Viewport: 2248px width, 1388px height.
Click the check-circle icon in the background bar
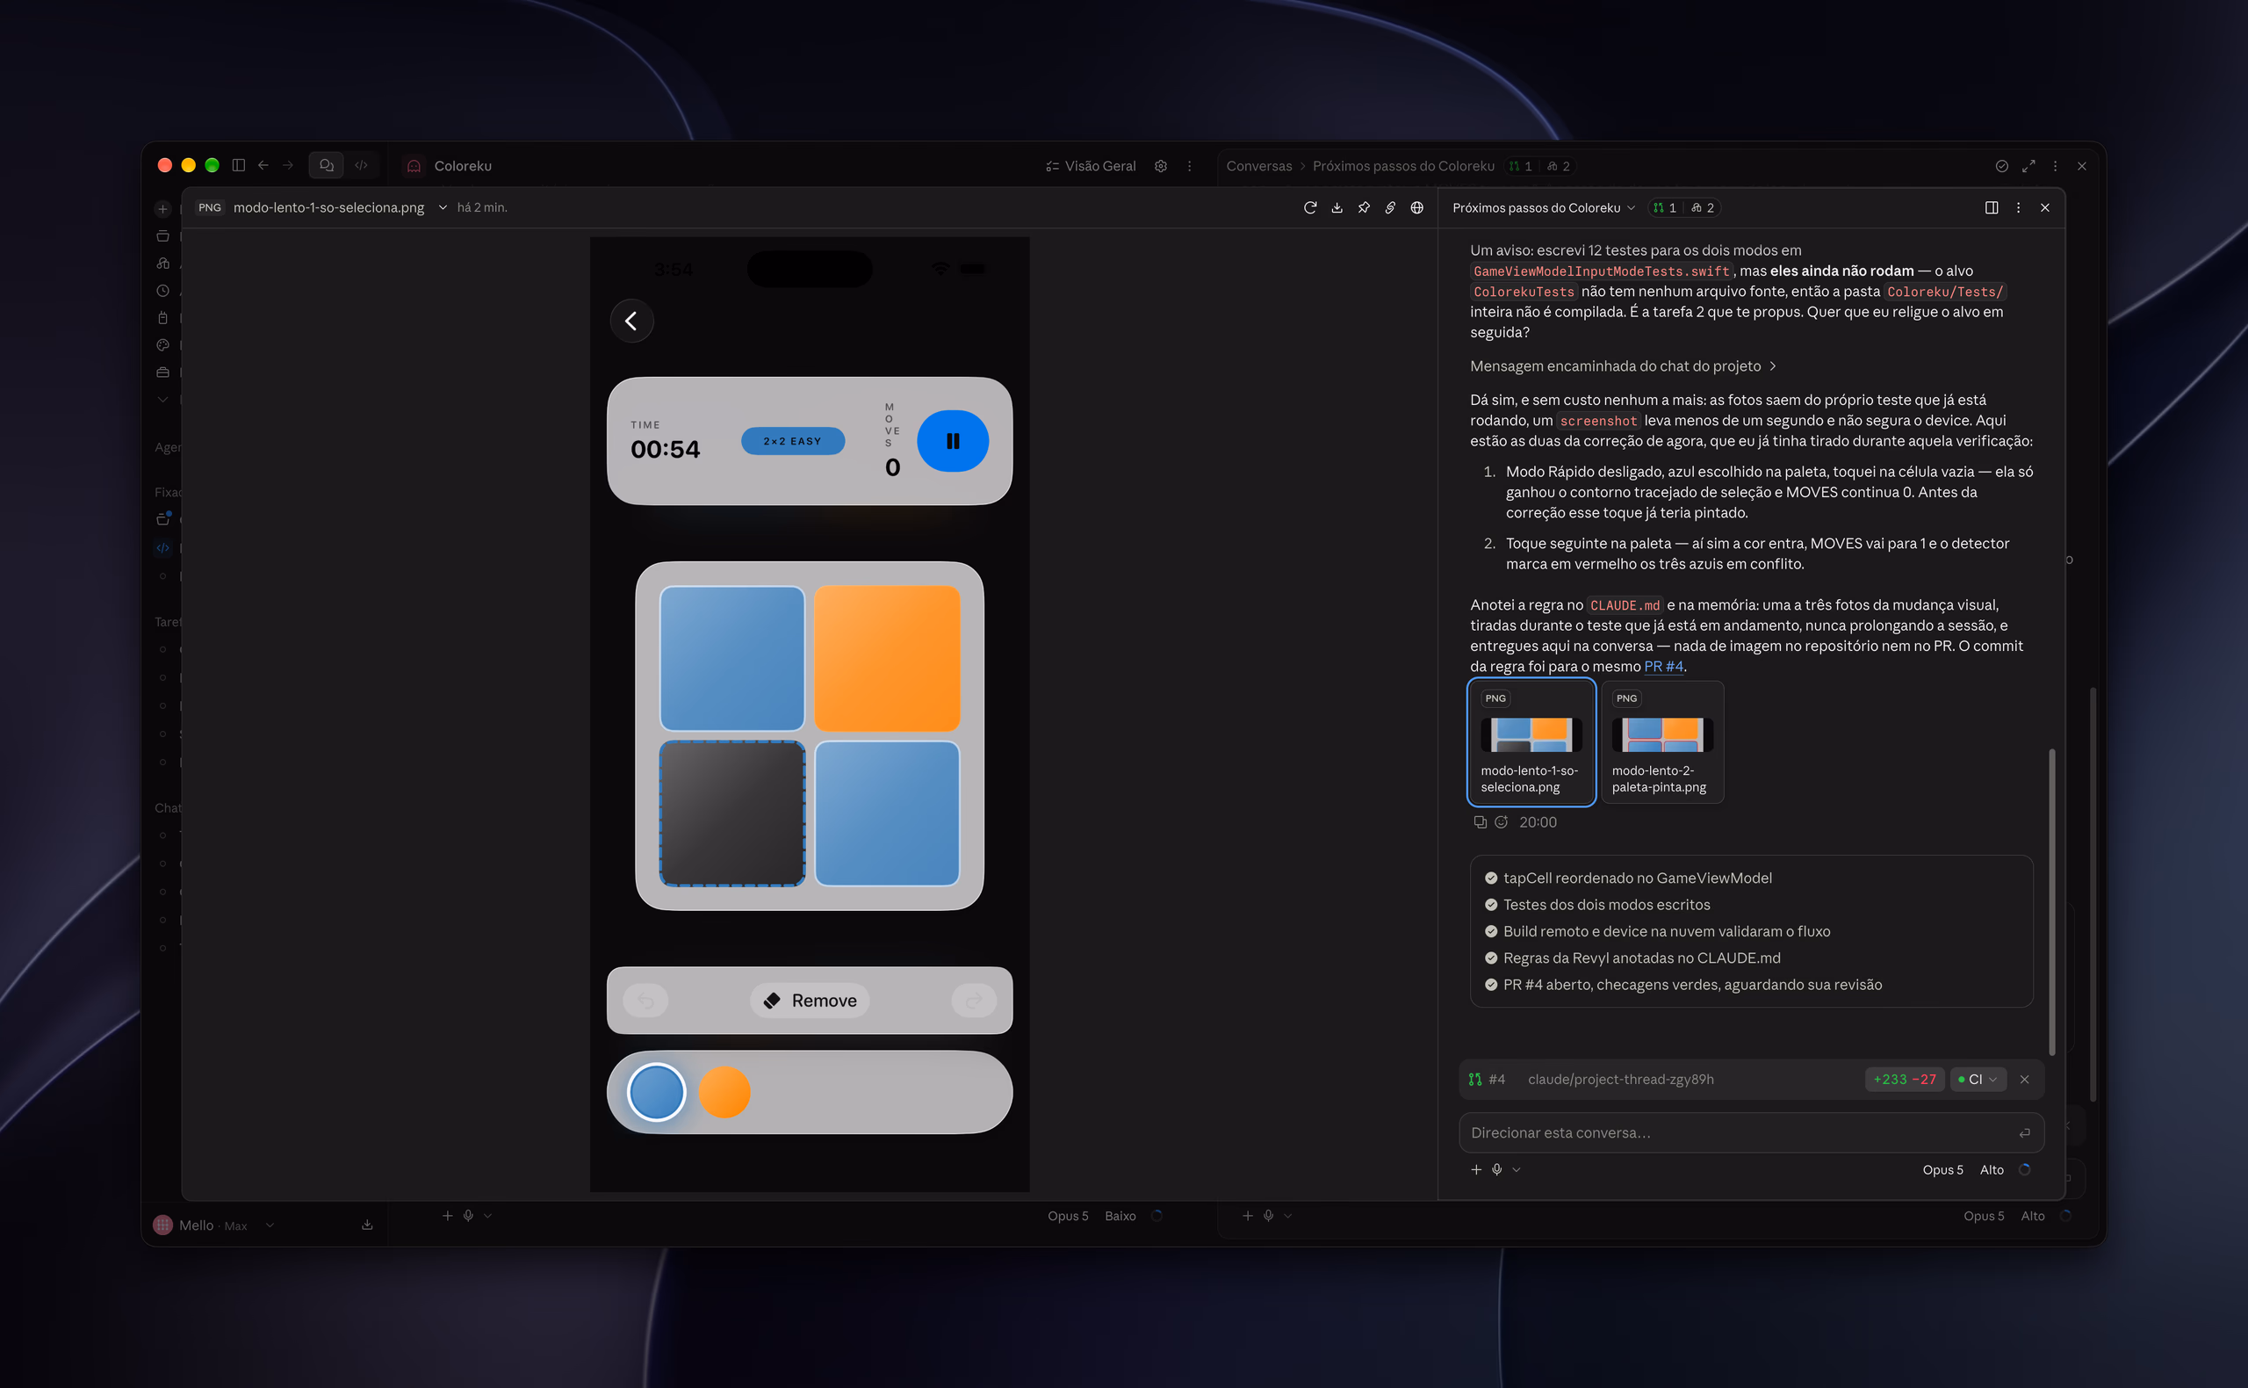[x=2001, y=166]
